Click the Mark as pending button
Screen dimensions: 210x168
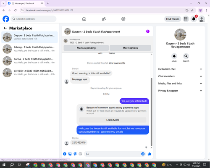[86, 48]
